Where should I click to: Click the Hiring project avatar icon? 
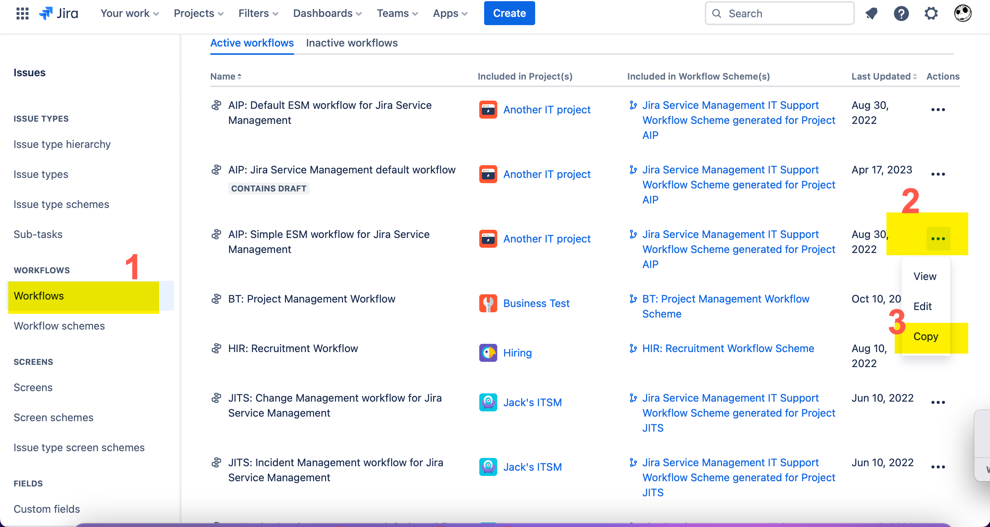(x=488, y=352)
